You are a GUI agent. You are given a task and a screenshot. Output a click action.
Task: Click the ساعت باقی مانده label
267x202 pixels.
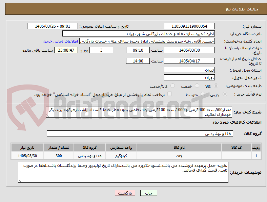pyautogui.click(x=38, y=50)
